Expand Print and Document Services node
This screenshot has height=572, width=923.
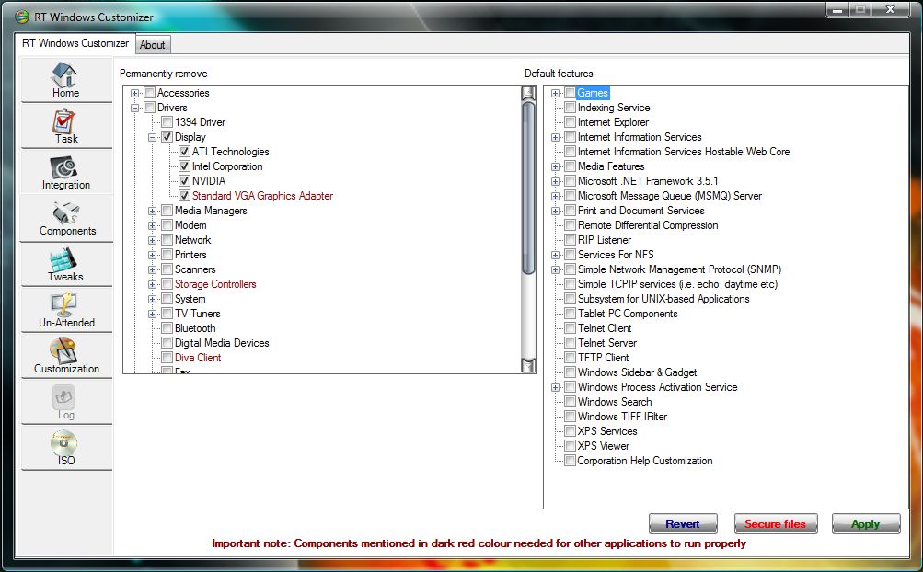[x=555, y=211]
